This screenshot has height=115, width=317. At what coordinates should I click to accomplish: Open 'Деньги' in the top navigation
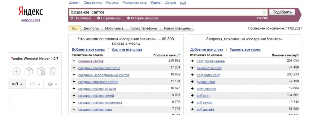point(171,2)
